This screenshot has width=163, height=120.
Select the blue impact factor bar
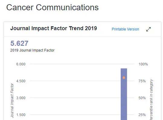click(124, 94)
